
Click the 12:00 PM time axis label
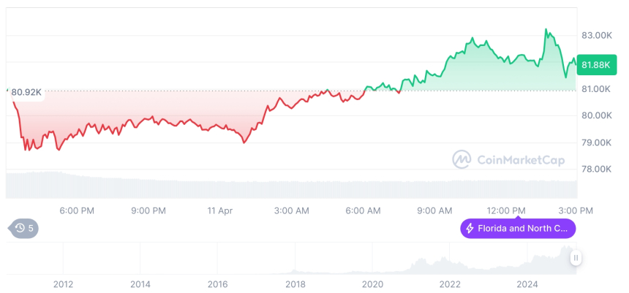(507, 210)
